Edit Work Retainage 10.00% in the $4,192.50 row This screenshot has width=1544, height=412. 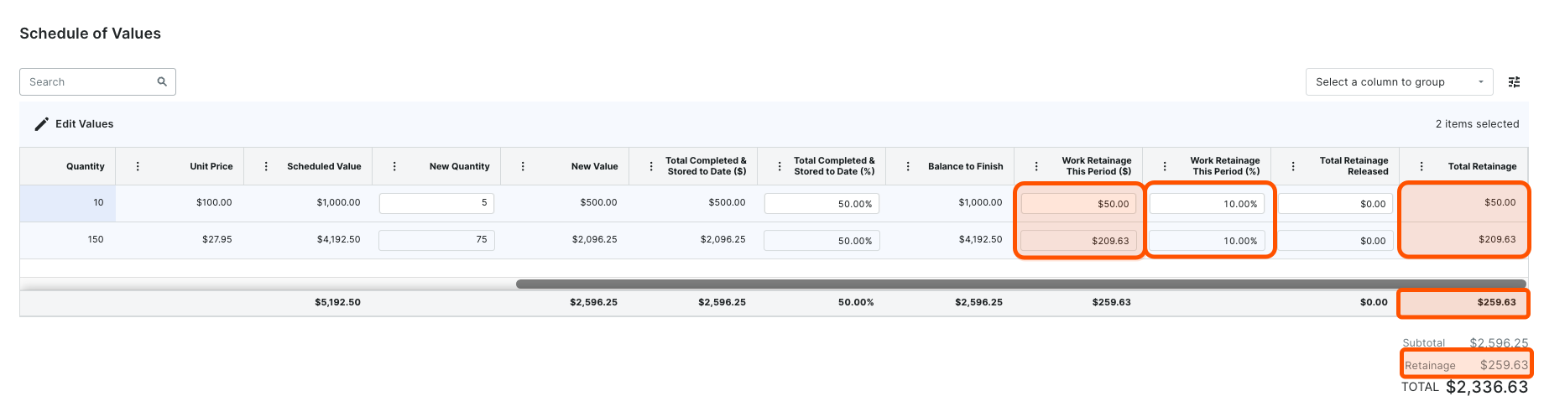[1207, 240]
